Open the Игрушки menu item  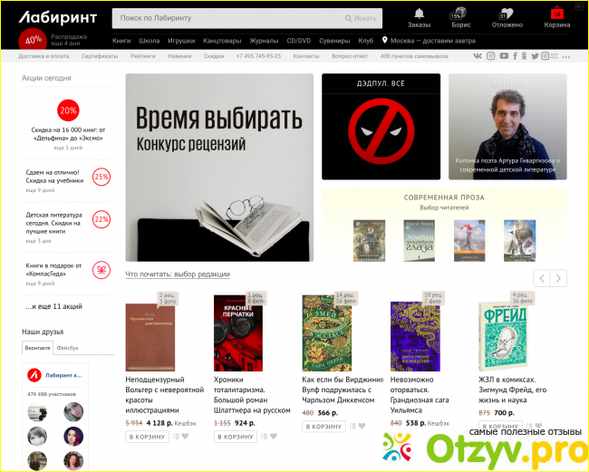(180, 41)
